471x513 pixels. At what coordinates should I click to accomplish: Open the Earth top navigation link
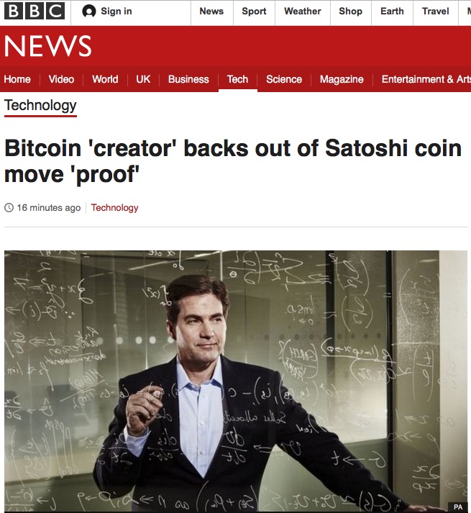[x=392, y=11]
